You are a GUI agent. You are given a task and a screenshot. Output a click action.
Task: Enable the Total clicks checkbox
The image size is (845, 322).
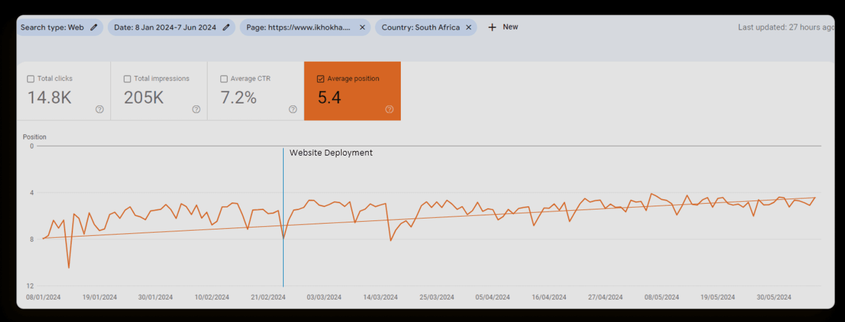coord(31,79)
